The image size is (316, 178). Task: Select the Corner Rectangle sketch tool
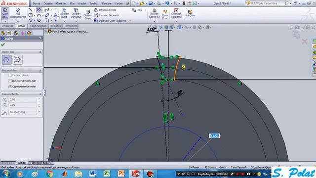[x=30, y=15]
